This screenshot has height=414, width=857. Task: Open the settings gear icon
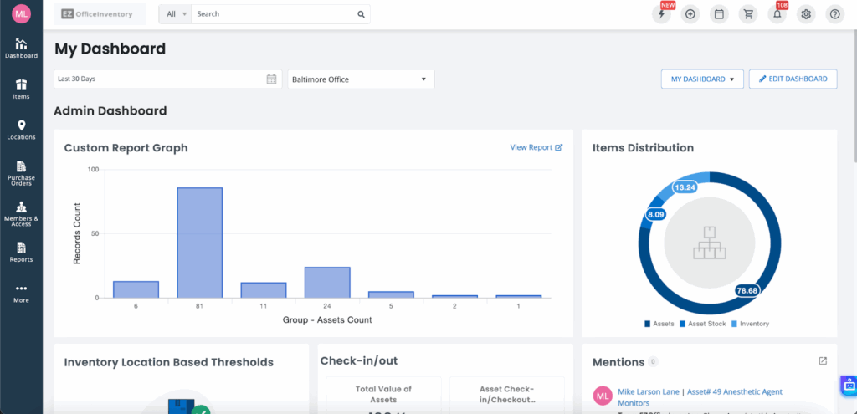pyautogui.click(x=806, y=14)
